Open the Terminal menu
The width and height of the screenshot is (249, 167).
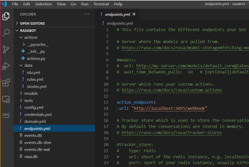tap(101, 4)
